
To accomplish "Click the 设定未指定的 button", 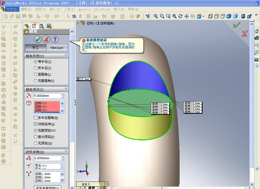I will tap(48, 187).
